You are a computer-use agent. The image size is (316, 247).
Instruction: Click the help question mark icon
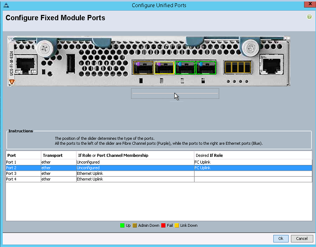pyautogui.click(x=309, y=17)
